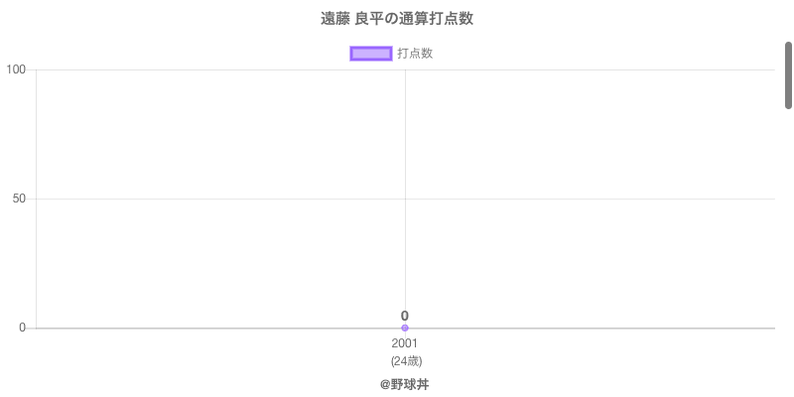Click the 50 y-axis tick label
Viewport: 794px width, 397px height.
click(x=20, y=198)
